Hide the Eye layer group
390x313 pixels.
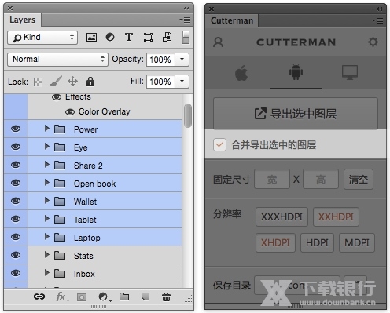click(x=16, y=147)
